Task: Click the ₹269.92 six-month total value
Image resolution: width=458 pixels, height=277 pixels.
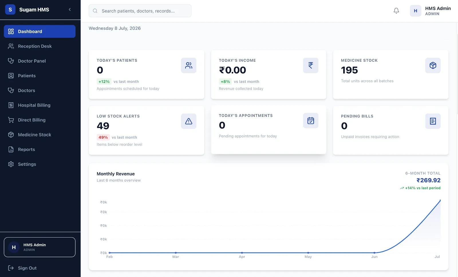Action: (428, 180)
